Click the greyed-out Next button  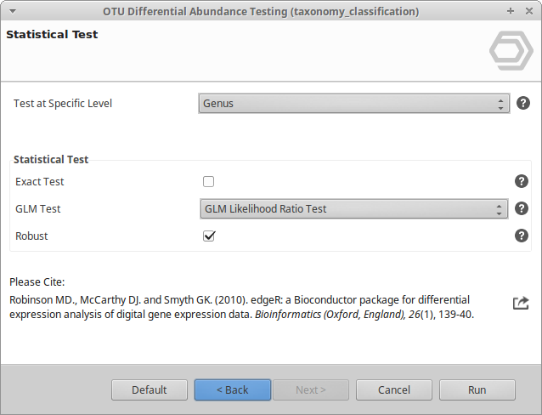coord(309,389)
